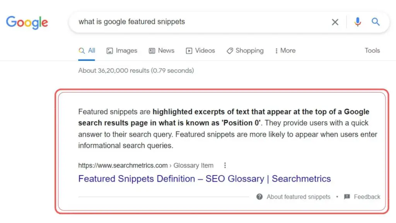Viewport: 396px width, 223px height.
Task: Click the blue search magnifier icon
Action: [x=376, y=22]
